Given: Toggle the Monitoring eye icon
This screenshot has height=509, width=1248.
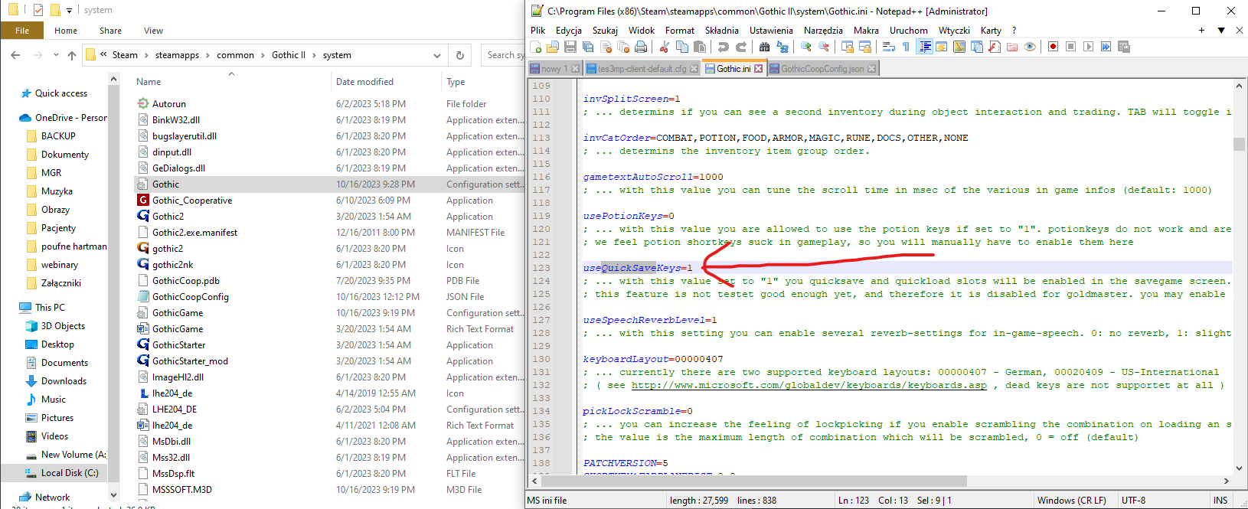Looking at the screenshot, I should click(x=1030, y=47).
